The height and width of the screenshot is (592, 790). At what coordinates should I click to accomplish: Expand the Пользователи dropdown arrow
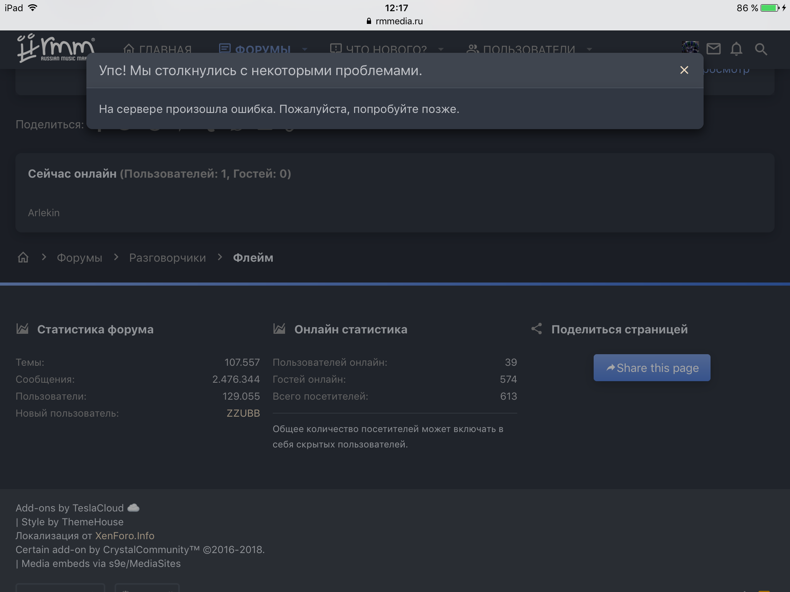pos(589,49)
